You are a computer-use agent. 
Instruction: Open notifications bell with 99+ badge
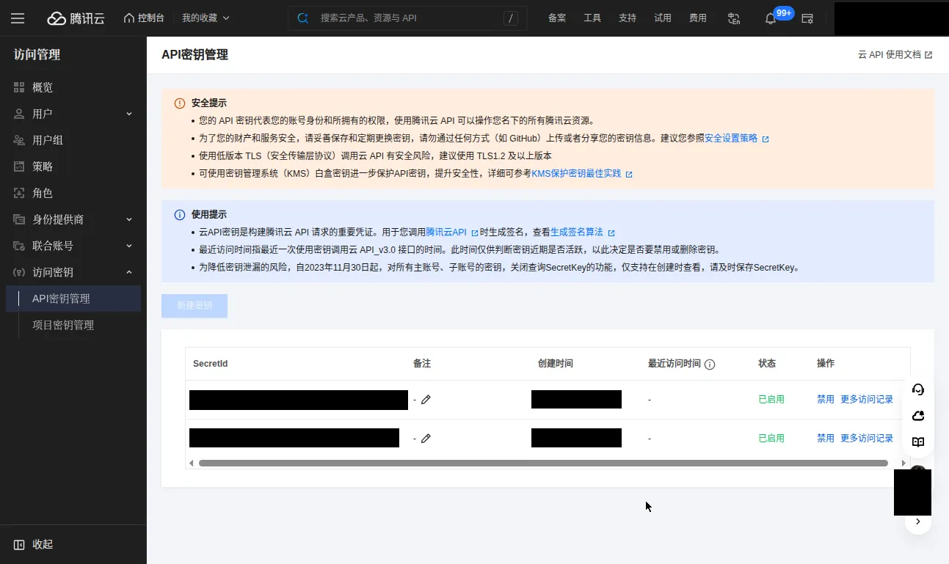[x=771, y=18]
